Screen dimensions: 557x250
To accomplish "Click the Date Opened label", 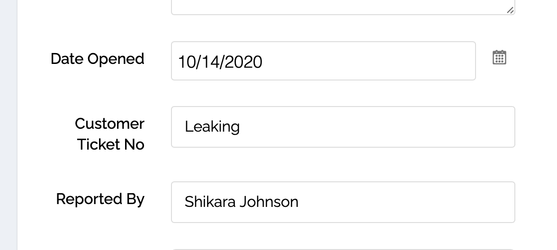I will point(97,59).
